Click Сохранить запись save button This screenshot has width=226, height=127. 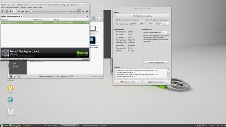(x=156, y=82)
